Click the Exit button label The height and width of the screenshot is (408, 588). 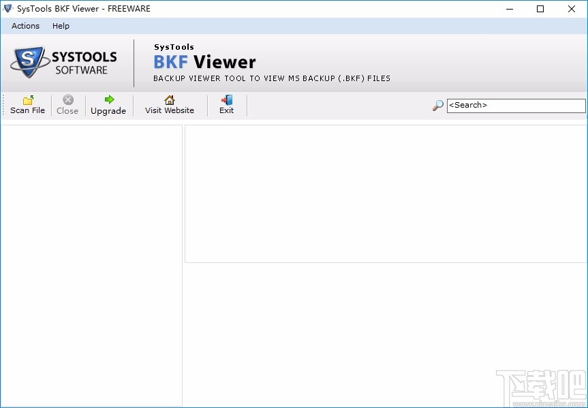point(226,110)
